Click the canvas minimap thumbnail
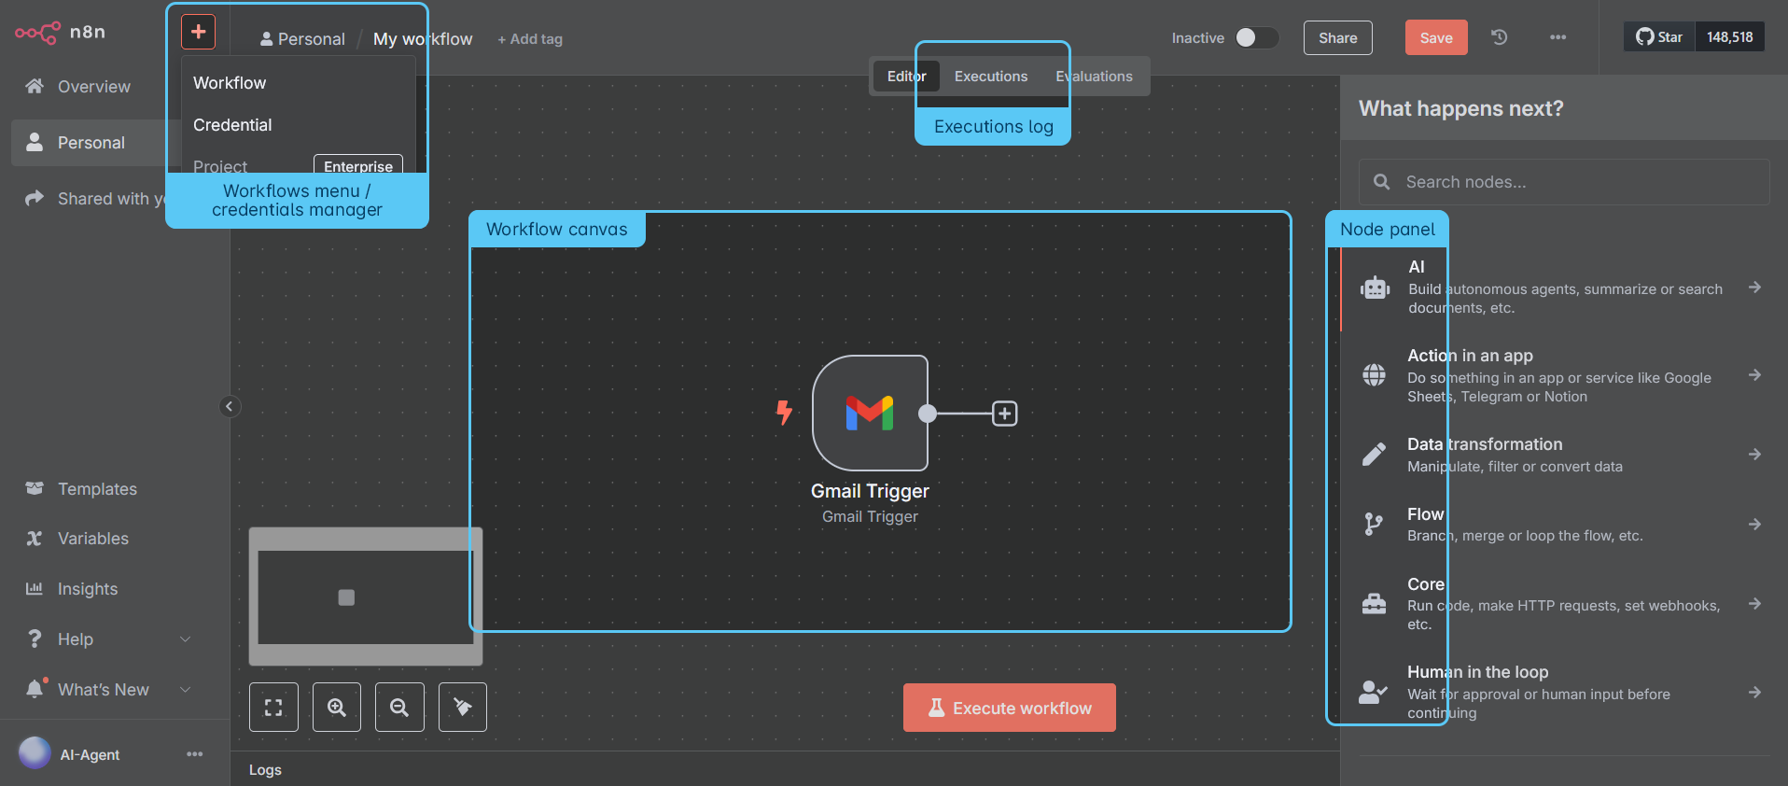This screenshot has width=1788, height=786. click(365, 597)
